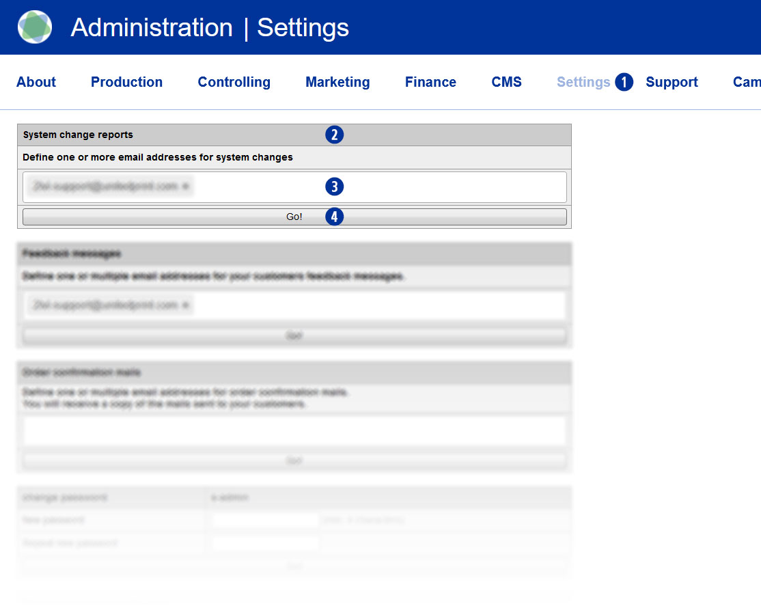The height and width of the screenshot is (608, 761).
Task: Remove the email tag in Feedback messages field
Action: tap(186, 305)
